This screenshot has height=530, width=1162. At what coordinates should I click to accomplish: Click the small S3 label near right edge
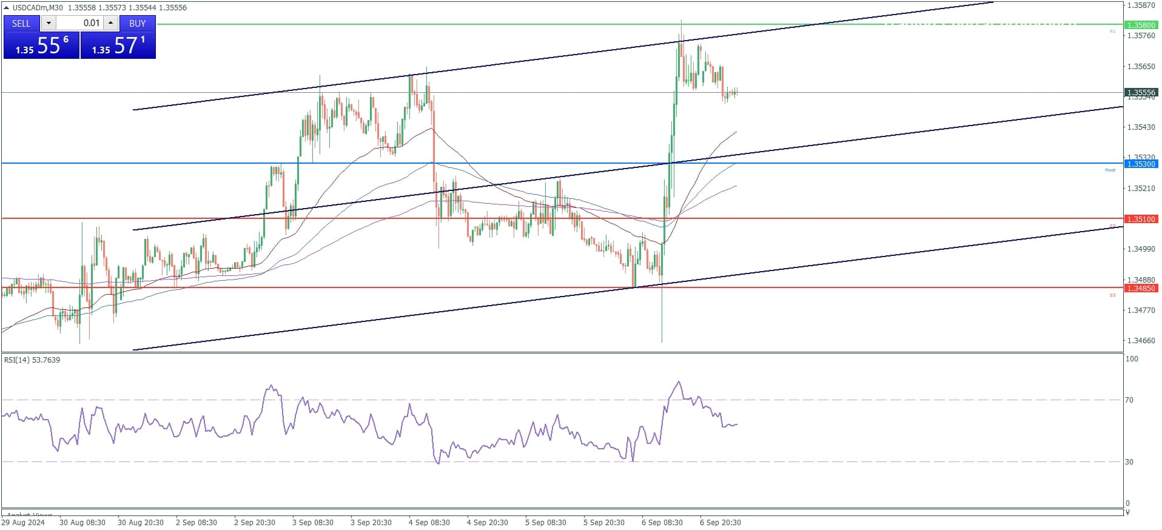click(1112, 295)
